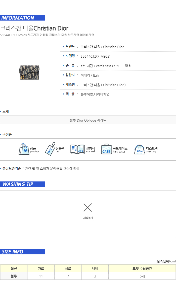Click the Christian Dior product title
The image size is (176, 301).
34,28
